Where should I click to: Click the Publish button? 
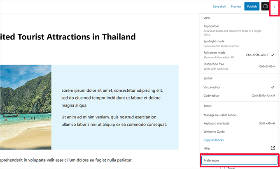pos(252,7)
